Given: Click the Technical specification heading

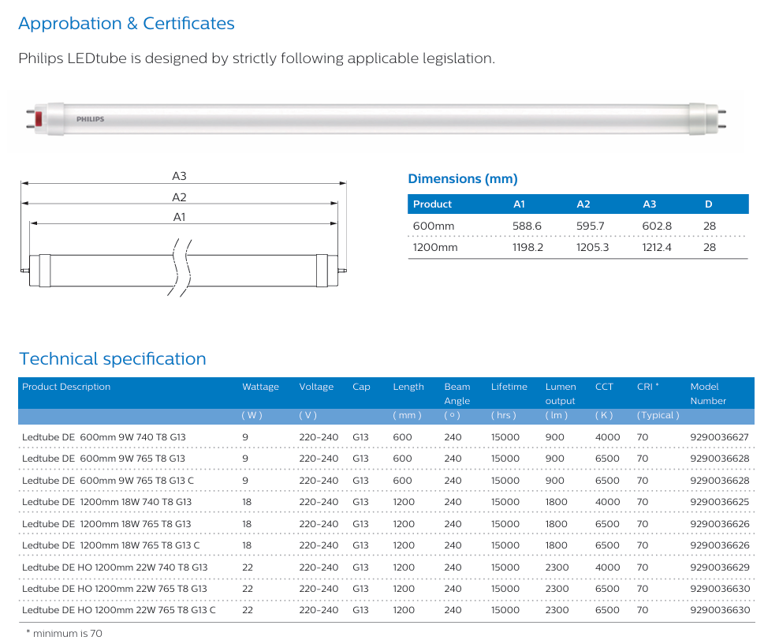Looking at the screenshot, I should [112, 359].
